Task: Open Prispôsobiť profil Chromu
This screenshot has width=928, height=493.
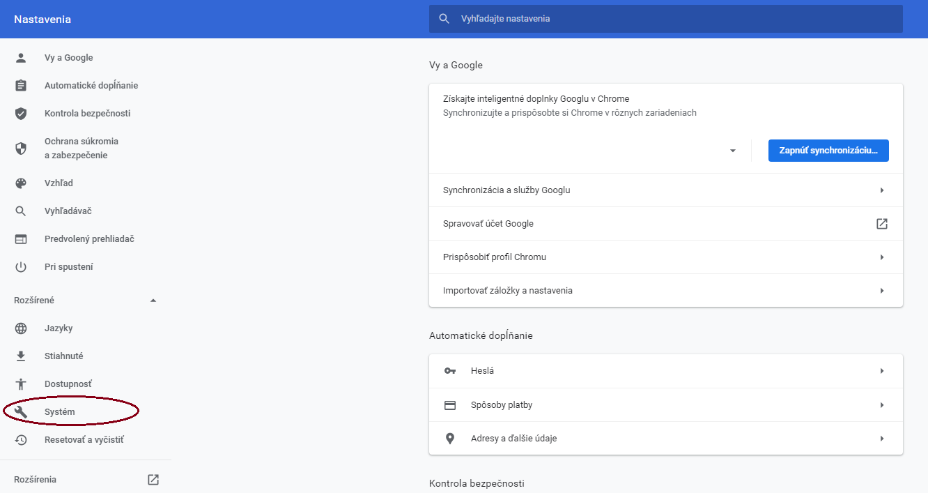Action: pos(666,257)
